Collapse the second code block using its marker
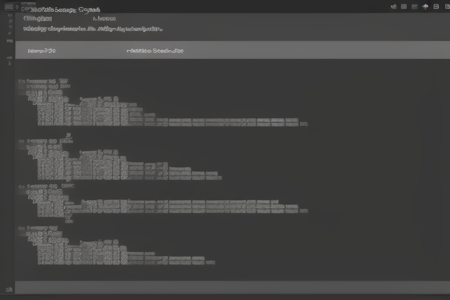Screen dimensions: 450x300 (x=21, y=141)
